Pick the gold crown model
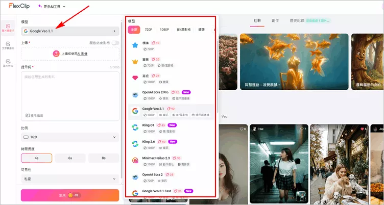384x205 pixels. (135, 62)
